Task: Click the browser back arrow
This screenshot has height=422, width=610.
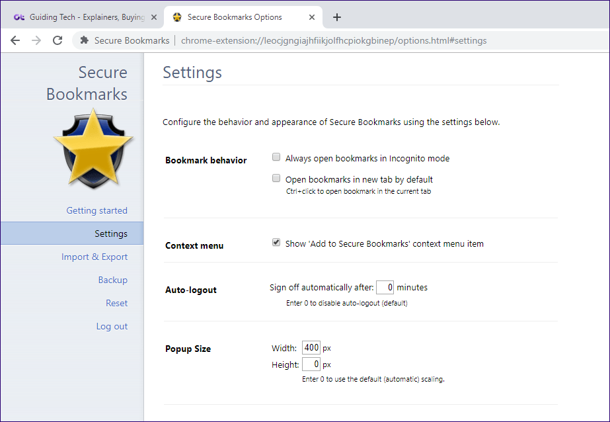Action: coord(15,40)
